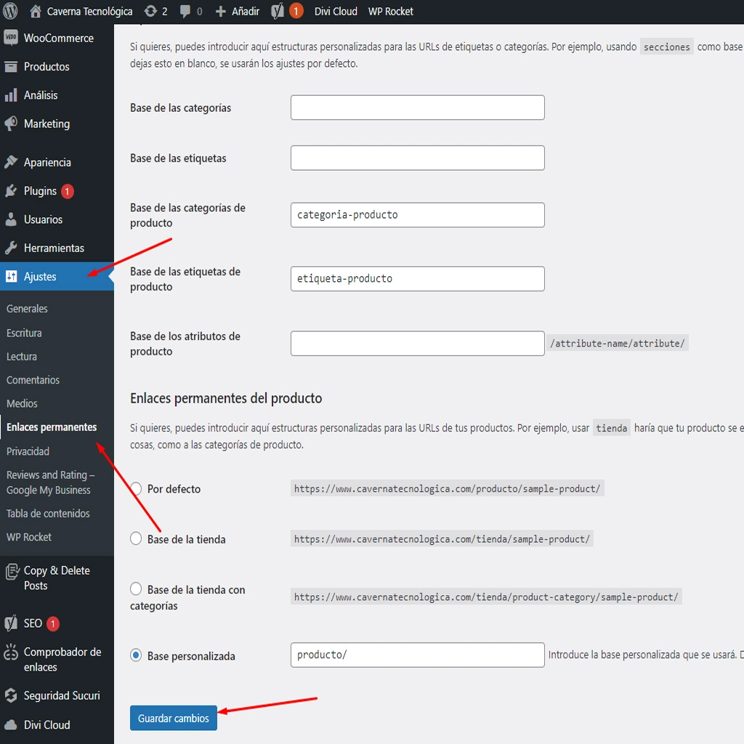
Task: Click the producto/ custom base input
Action: [x=418, y=655]
